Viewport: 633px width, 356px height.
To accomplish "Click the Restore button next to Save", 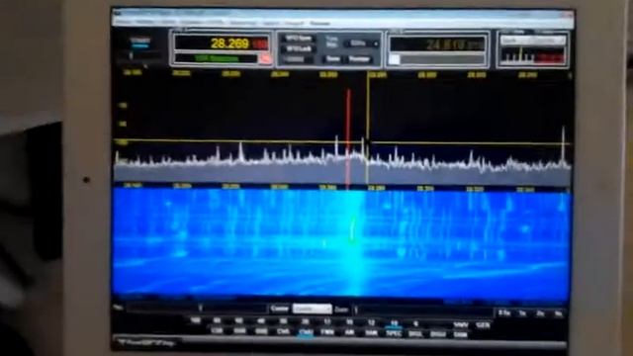I will pos(359,59).
